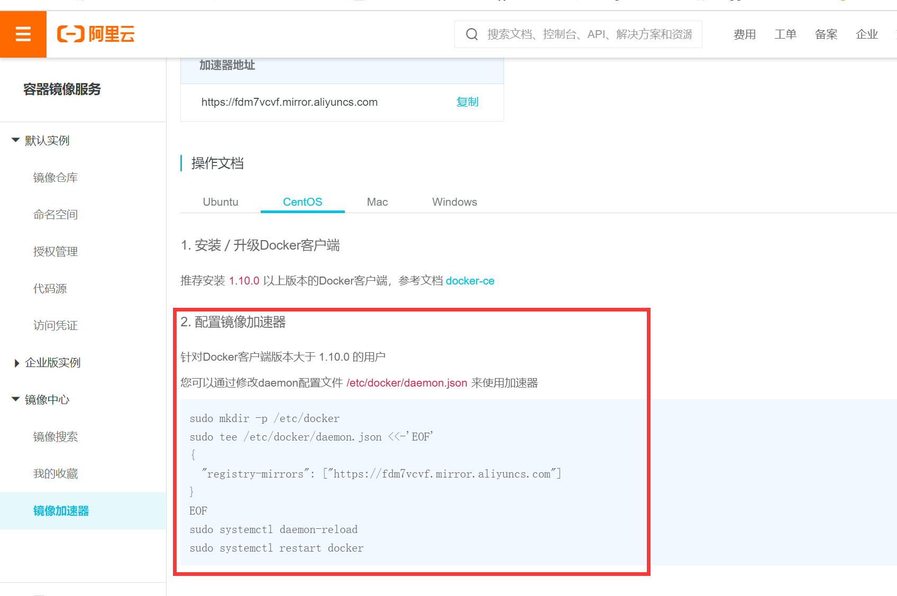The height and width of the screenshot is (596, 897).
Task: Open the 费用 top menu
Action: (x=745, y=34)
